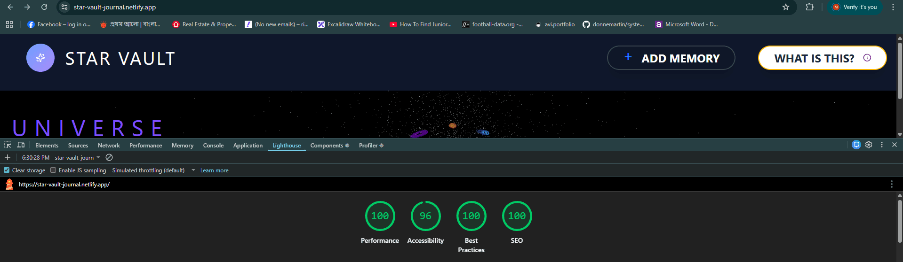
Task: Jump to the Best Practices score gauge
Action: 471,216
